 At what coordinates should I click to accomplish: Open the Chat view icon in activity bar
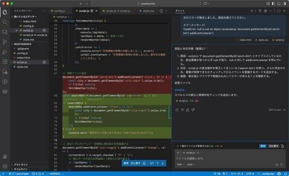5,32
